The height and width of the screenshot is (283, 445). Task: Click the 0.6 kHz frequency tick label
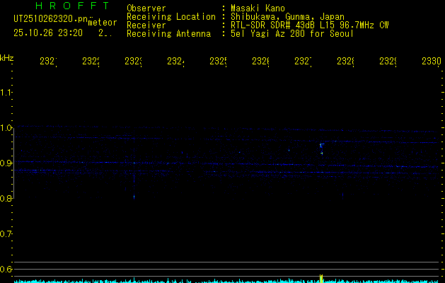click(x=6, y=270)
